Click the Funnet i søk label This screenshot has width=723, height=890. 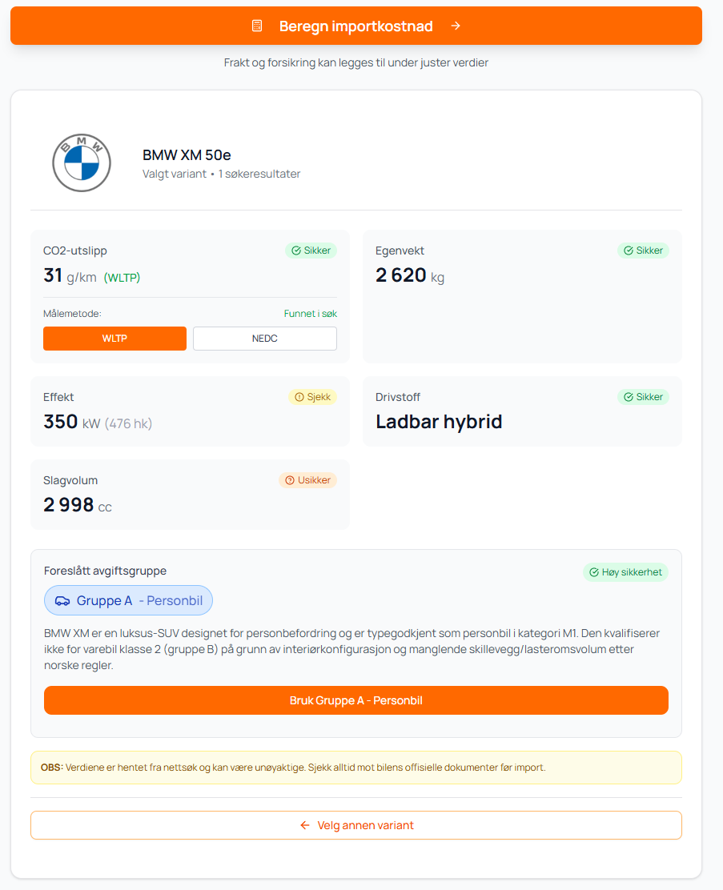pos(310,314)
